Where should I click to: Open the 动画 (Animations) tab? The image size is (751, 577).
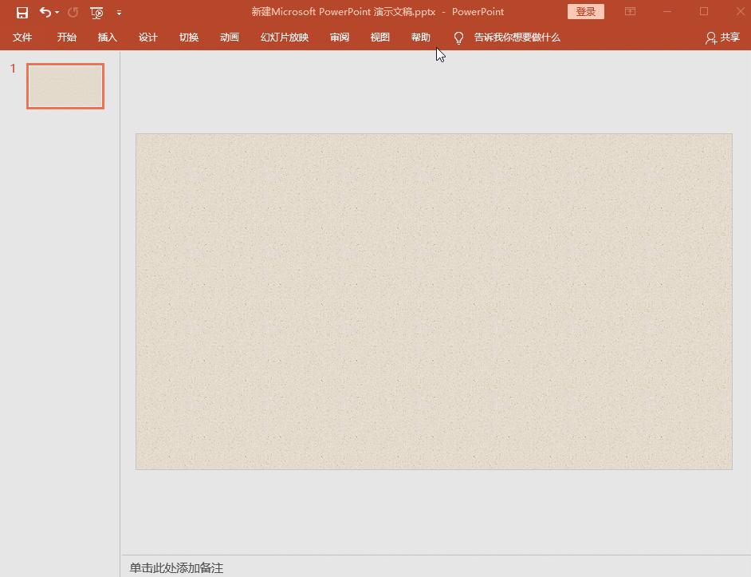[229, 37]
